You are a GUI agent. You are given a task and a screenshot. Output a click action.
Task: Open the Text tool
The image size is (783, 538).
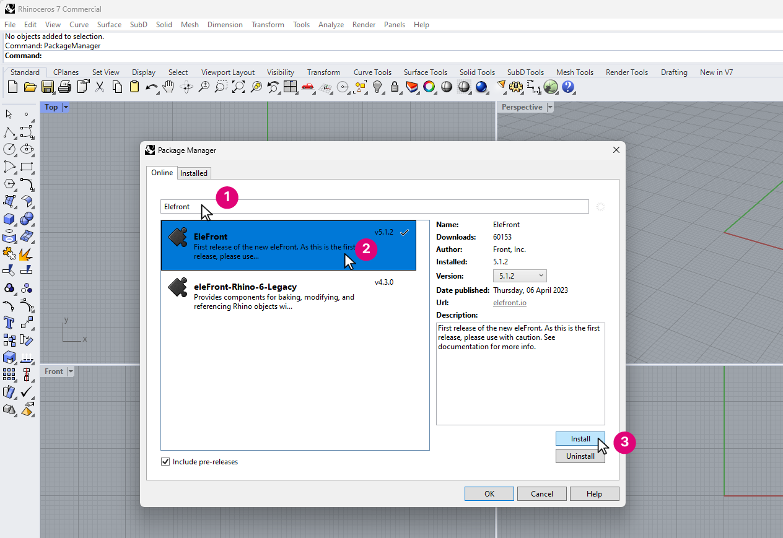(8, 323)
